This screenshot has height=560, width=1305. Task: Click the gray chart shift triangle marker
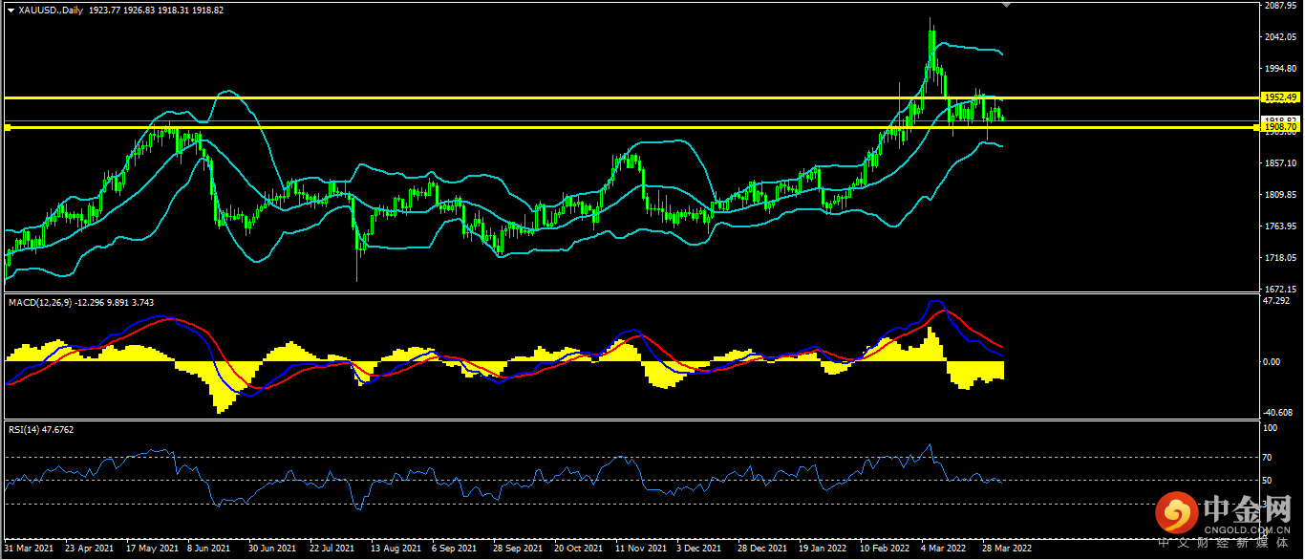1004,5
